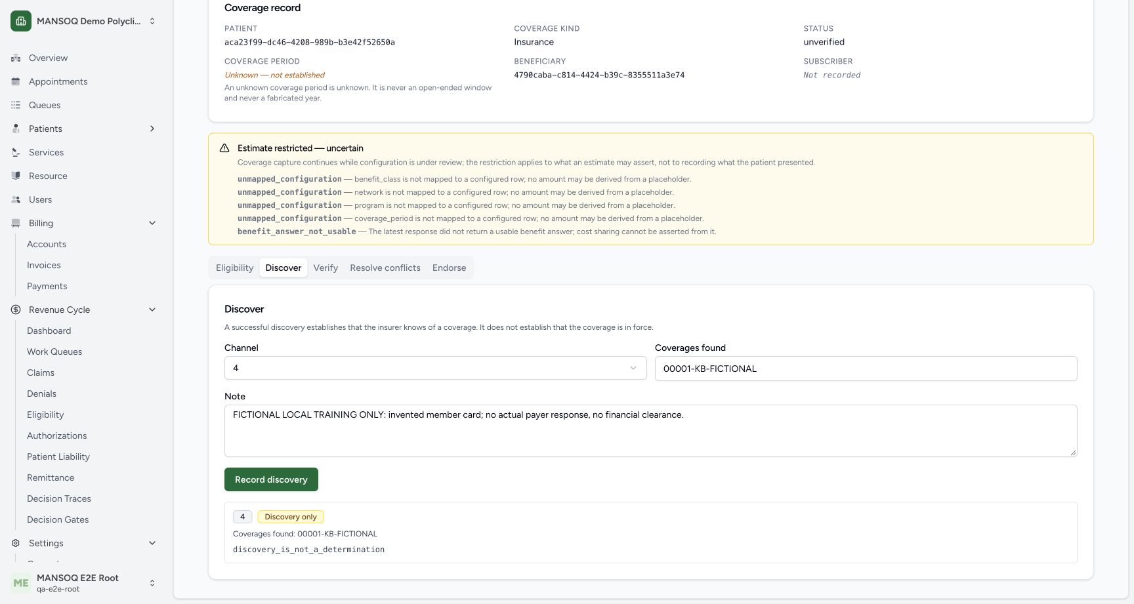Viewport: 1134px width, 604px height.
Task: Open the Resolve conflicts tab
Action: (385, 268)
